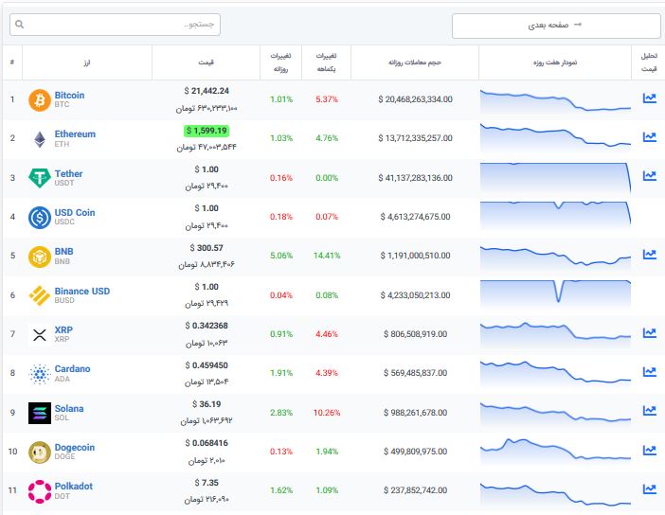Click the $ 21,442.24 Bitcoin price
This screenshot has width=665, height=515.
(207, 91)
